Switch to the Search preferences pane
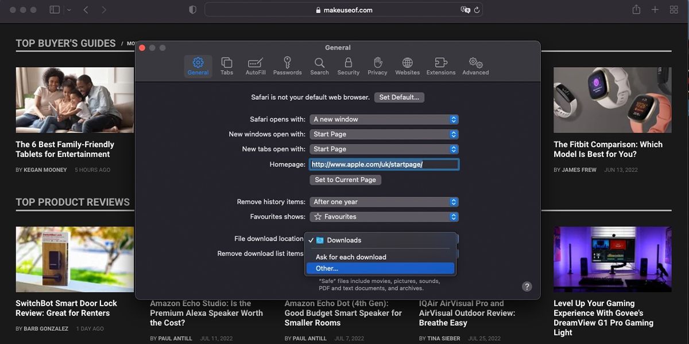This screenshot has width=689, height=344. (319, 67)
